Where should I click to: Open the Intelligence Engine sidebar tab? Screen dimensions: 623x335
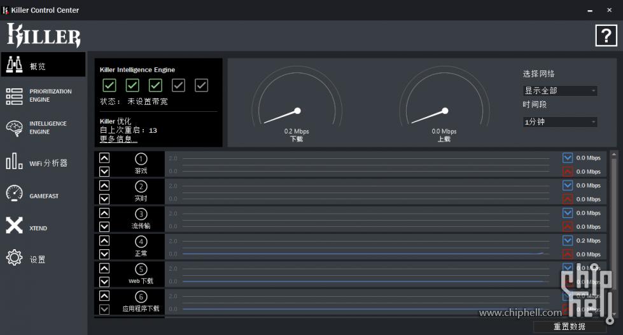click(43, 128)
